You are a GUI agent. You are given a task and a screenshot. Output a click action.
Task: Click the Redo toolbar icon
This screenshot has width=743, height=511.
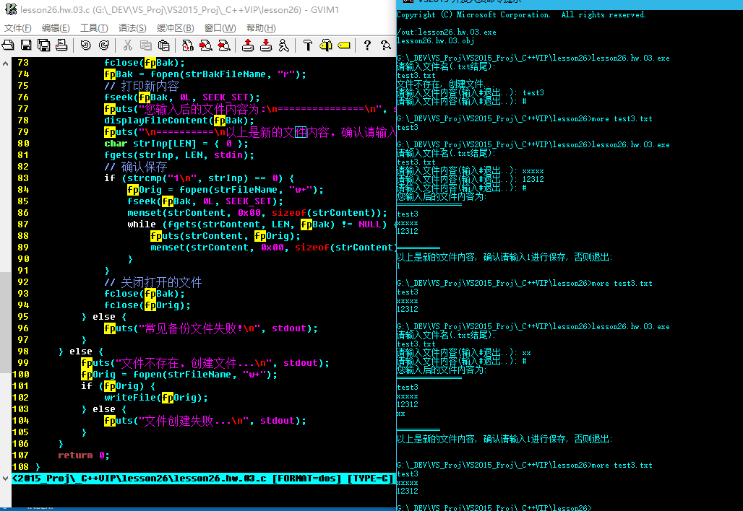[103, 45]
